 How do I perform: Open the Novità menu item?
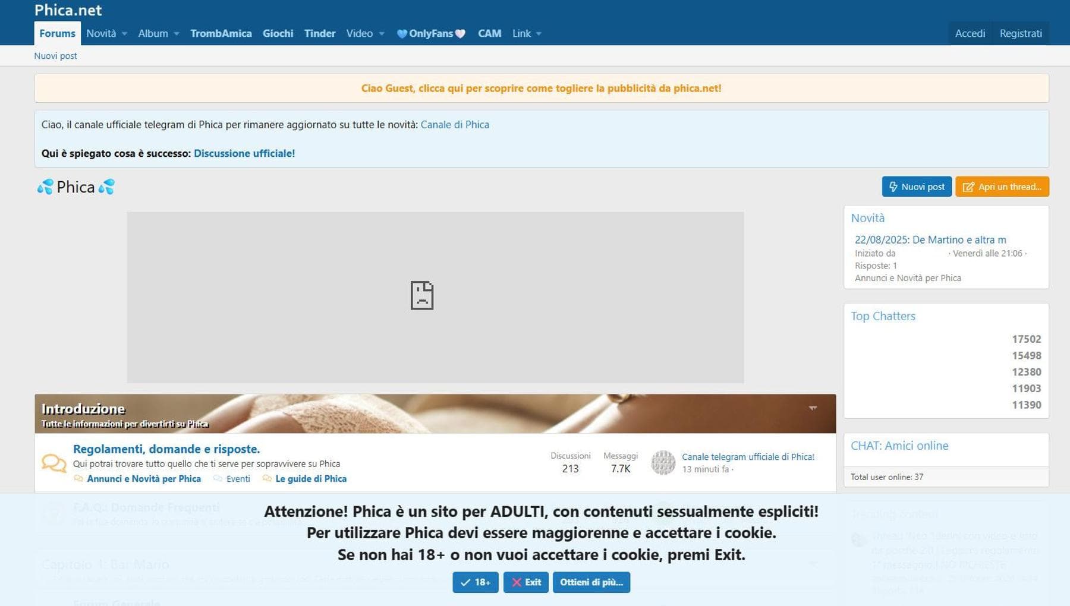(101, 33)
